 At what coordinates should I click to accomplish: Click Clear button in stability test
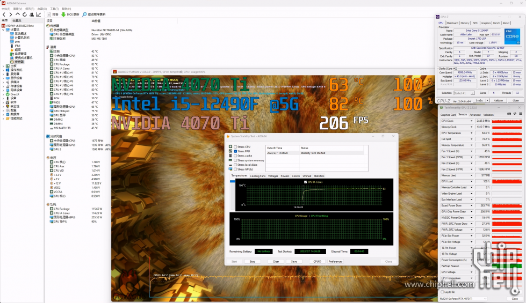(x=276, y=262)
